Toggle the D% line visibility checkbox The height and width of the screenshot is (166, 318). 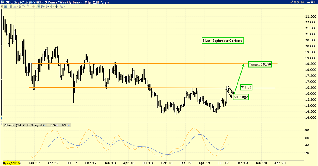57,125
